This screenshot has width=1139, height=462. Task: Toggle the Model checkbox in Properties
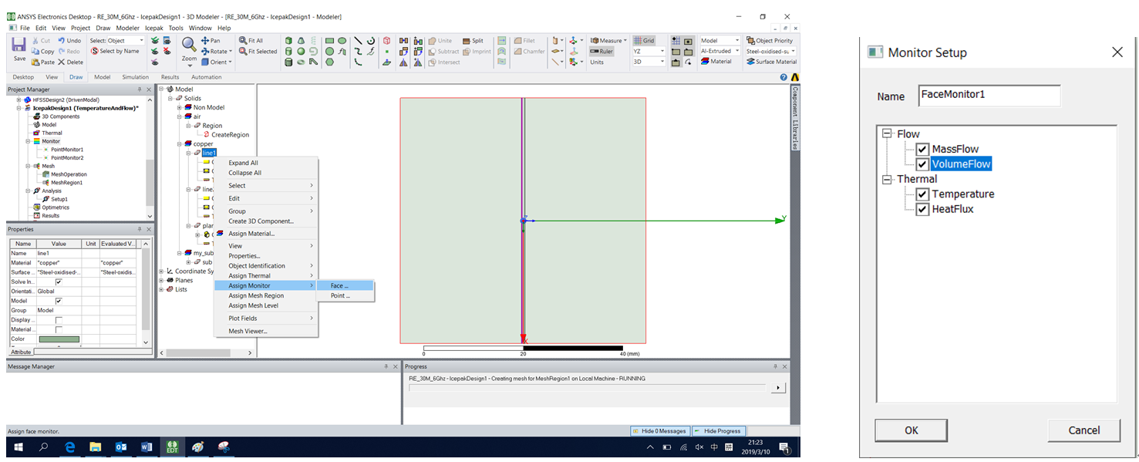pos(59,301)
